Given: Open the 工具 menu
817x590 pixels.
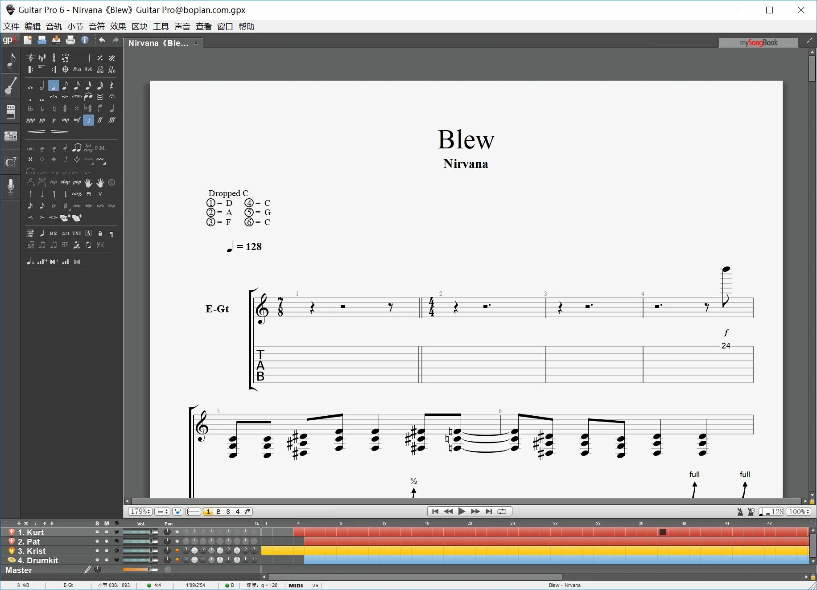Looking at the screenshot, I should click(x=161, y=26).
